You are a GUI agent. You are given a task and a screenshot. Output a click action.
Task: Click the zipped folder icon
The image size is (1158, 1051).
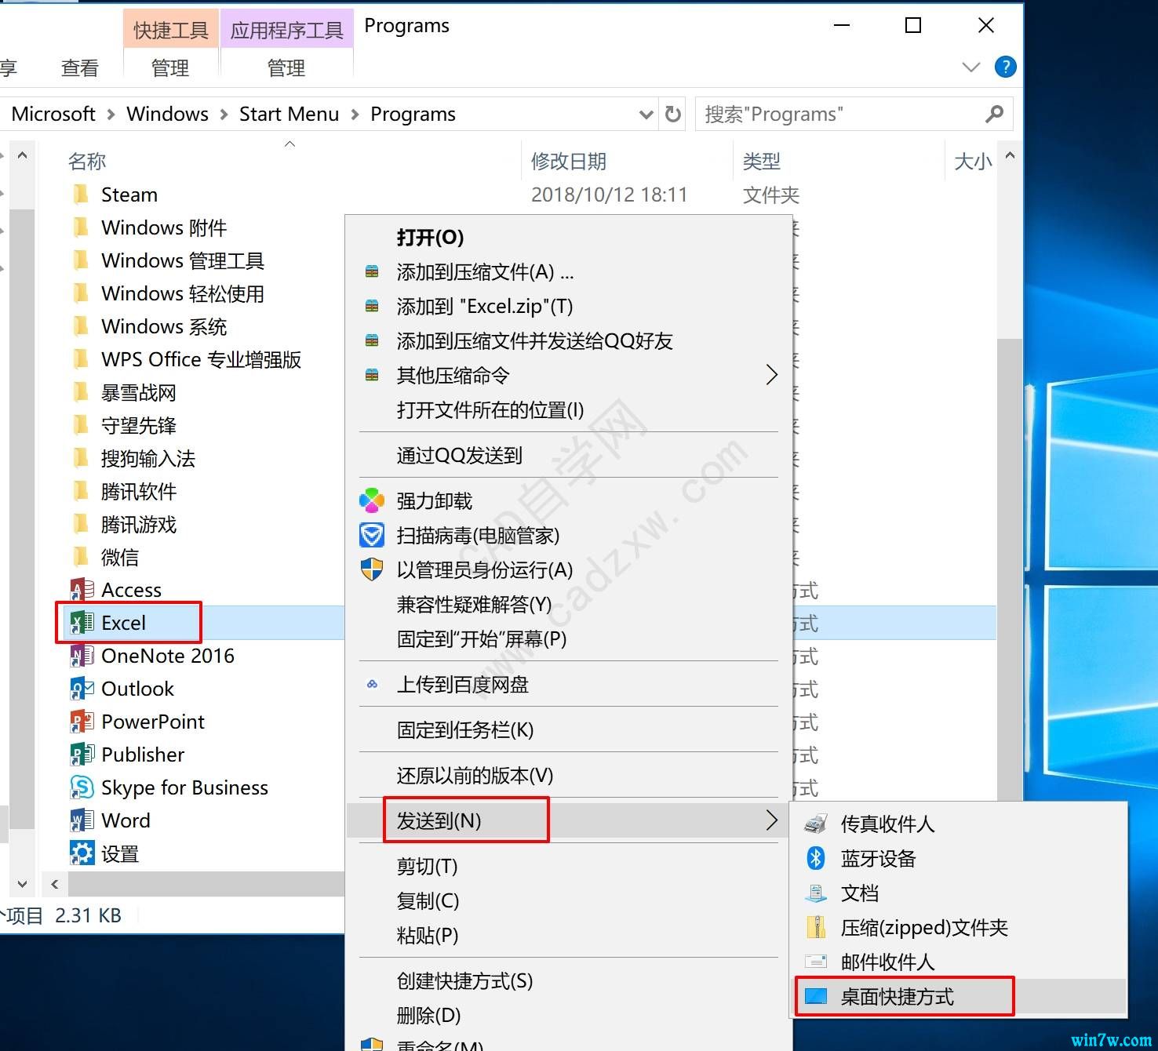[x=816, y=927]
